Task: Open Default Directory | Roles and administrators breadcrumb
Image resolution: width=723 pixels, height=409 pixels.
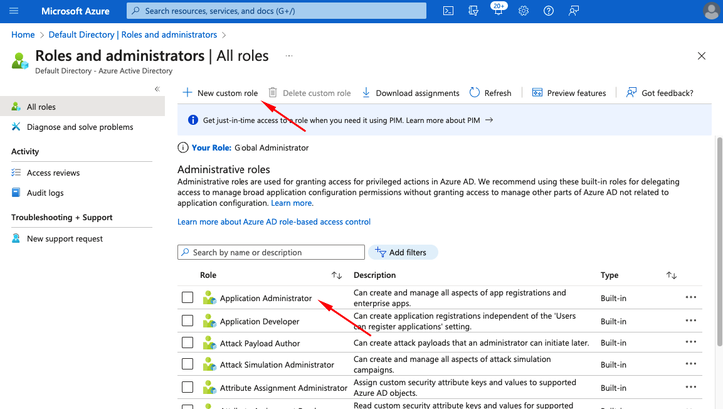Action: click(133, 35)
